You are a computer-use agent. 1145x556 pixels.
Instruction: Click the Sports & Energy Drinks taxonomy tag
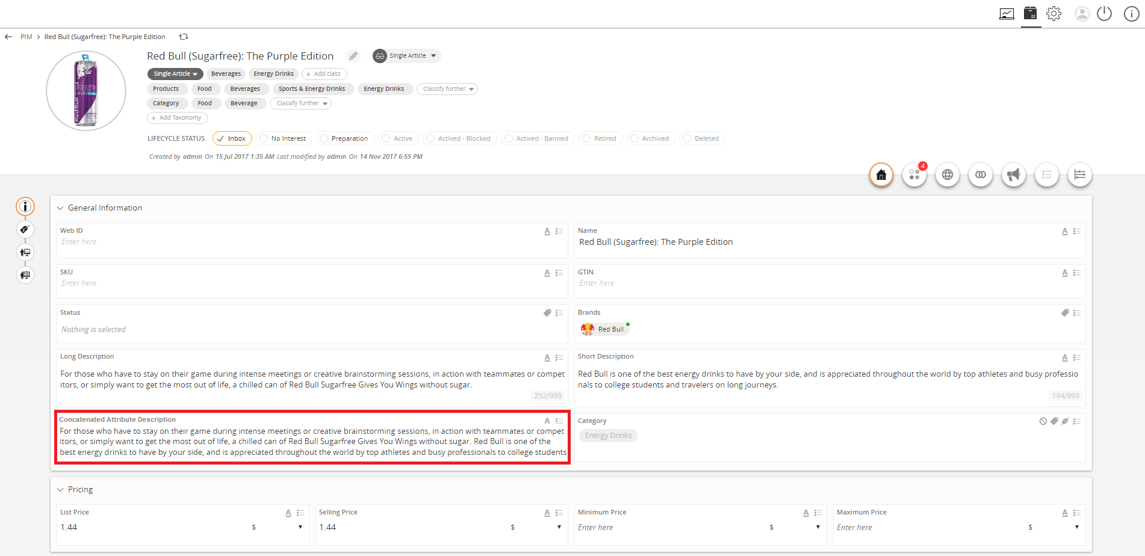point(312,89)
